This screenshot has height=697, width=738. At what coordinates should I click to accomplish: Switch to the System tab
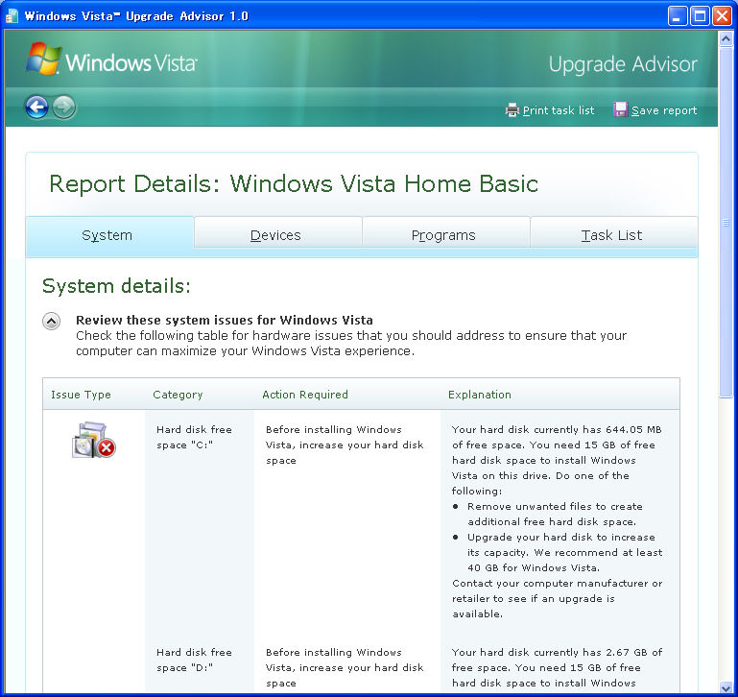coord(109,235)
